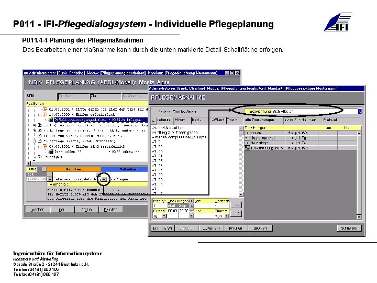
Task: Select 'Anziehen Kompressionsstrümpfe' in the list
Action: coord(179,137)
